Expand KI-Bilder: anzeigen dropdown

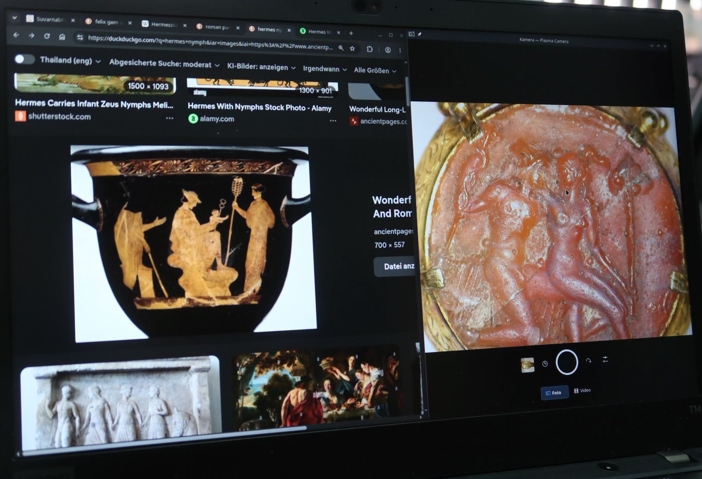tap(261, 67)
